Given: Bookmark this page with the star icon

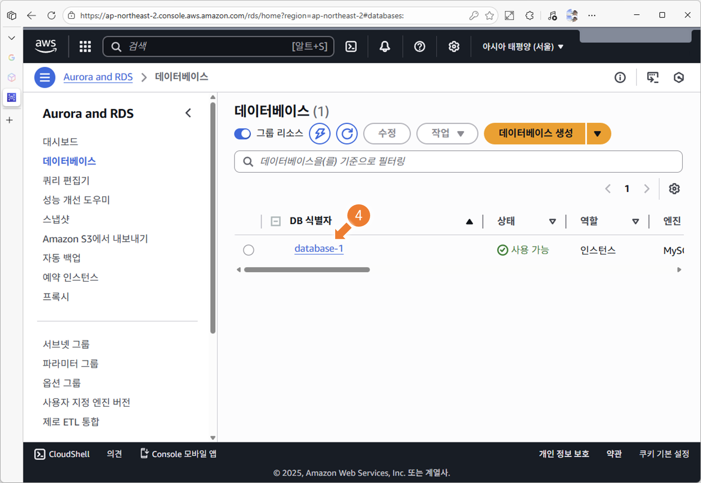Looking at the screenshot, I should [489, 16].
